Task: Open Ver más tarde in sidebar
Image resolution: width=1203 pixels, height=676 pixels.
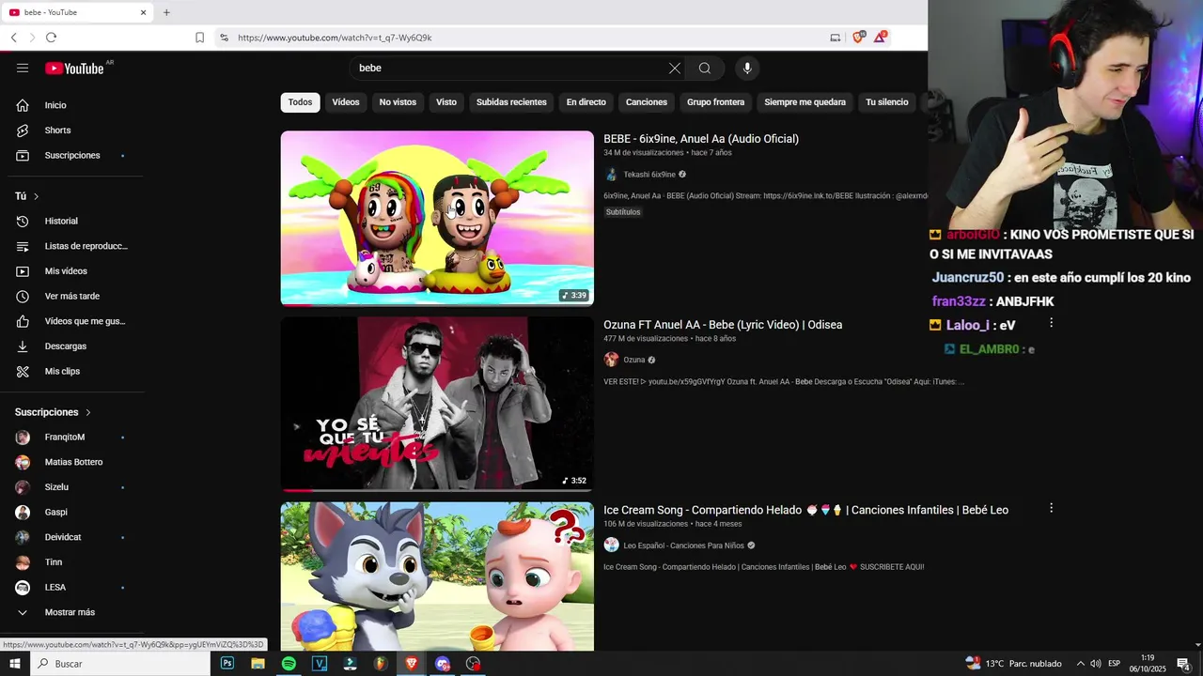Action: pyautogui.click(x=72, y=296)
